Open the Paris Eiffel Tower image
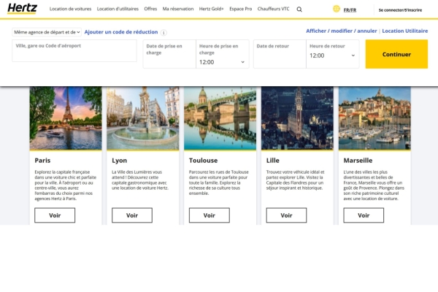Screen dimensions: 438x292 pos(66,118)
